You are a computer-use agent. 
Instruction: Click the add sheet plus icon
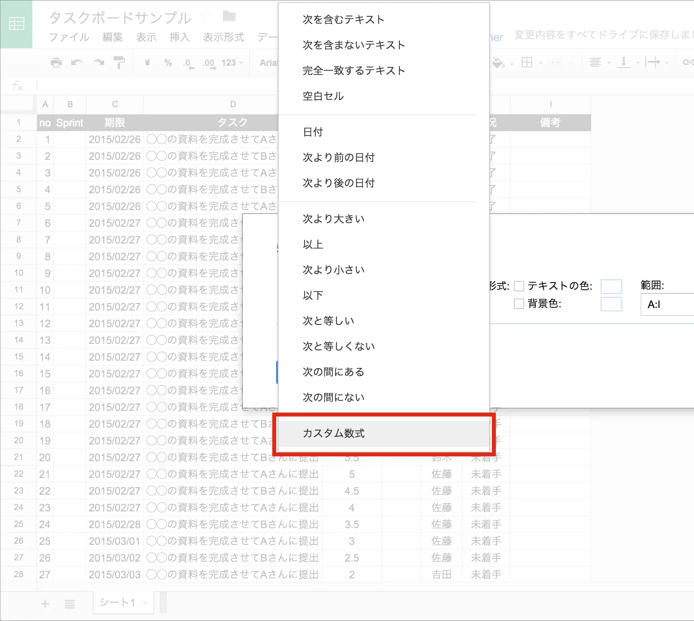coord(45,604)
